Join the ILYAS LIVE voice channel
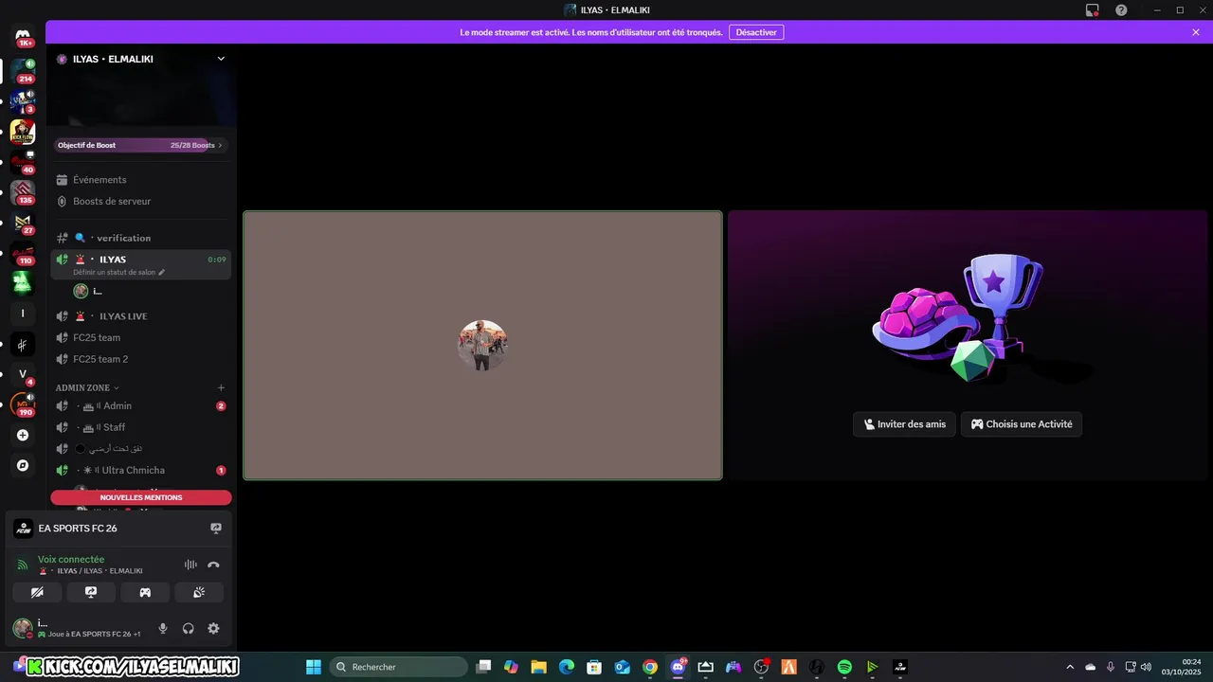The height and width of the screenshot is (682, 1213). pyautogui.click(x=140, y=316)
